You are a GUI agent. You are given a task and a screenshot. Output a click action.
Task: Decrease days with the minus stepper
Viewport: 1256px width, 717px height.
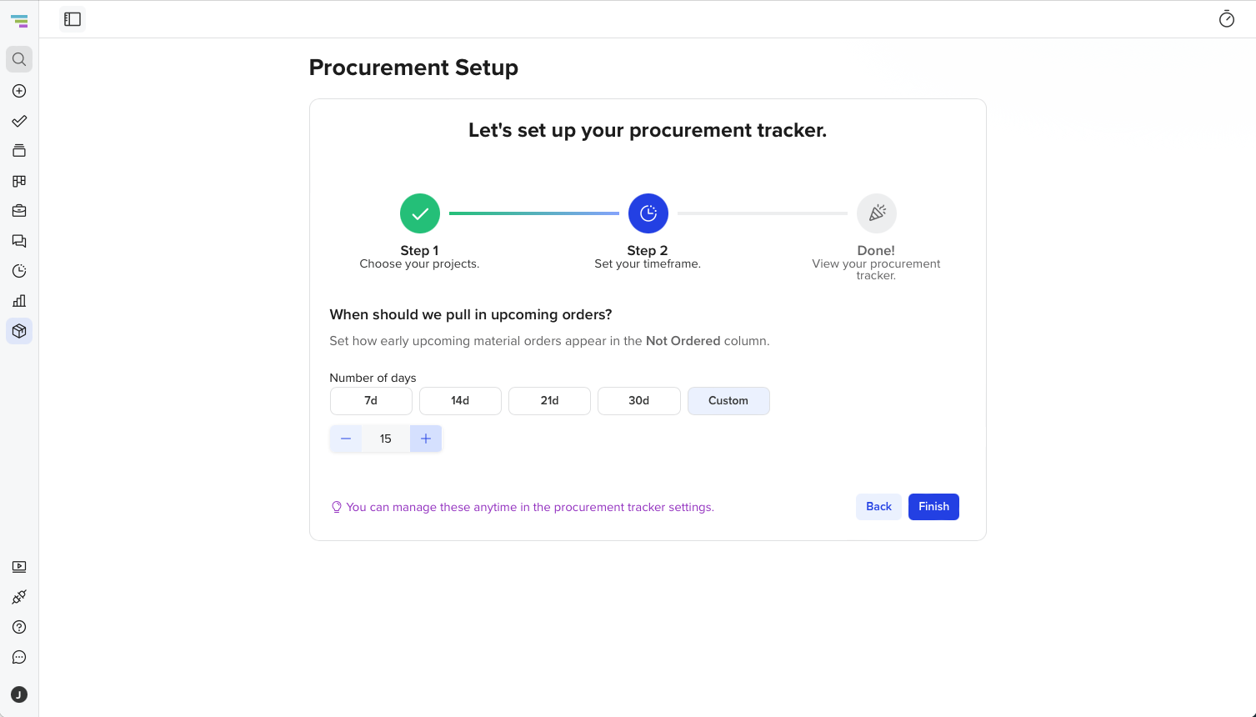coord(346,439)
